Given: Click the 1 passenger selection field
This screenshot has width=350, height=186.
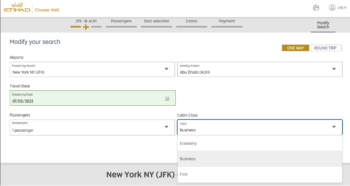Looking at the screenshot, I should pyautogui.click(x=92, y=127).
